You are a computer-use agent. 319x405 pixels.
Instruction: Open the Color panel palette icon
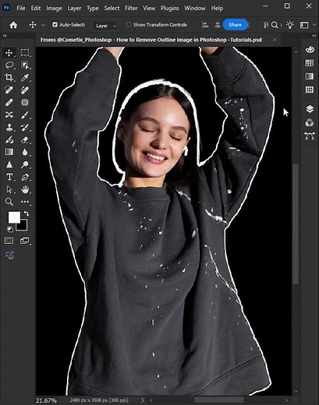point(310,49)
